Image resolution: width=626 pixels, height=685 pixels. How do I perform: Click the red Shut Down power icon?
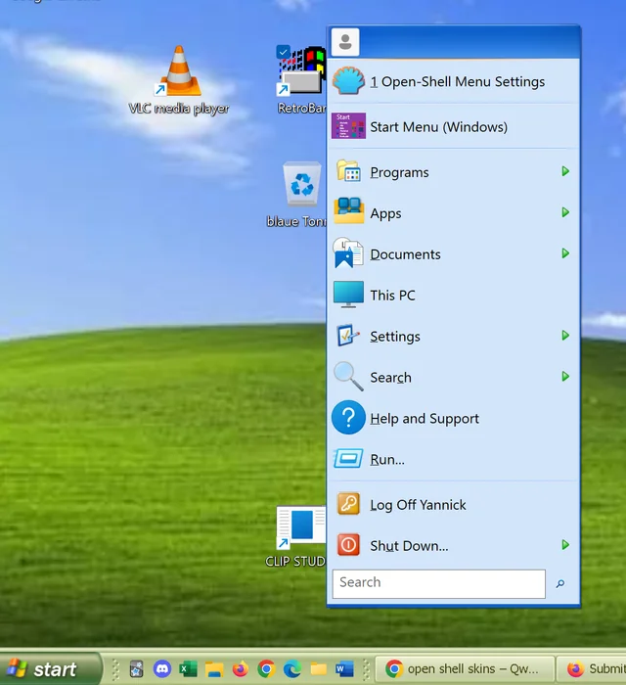click(x=348, y=545)
